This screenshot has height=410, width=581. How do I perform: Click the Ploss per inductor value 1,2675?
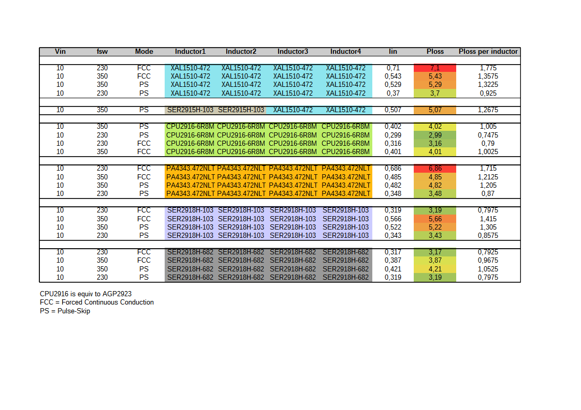(488, 110)
